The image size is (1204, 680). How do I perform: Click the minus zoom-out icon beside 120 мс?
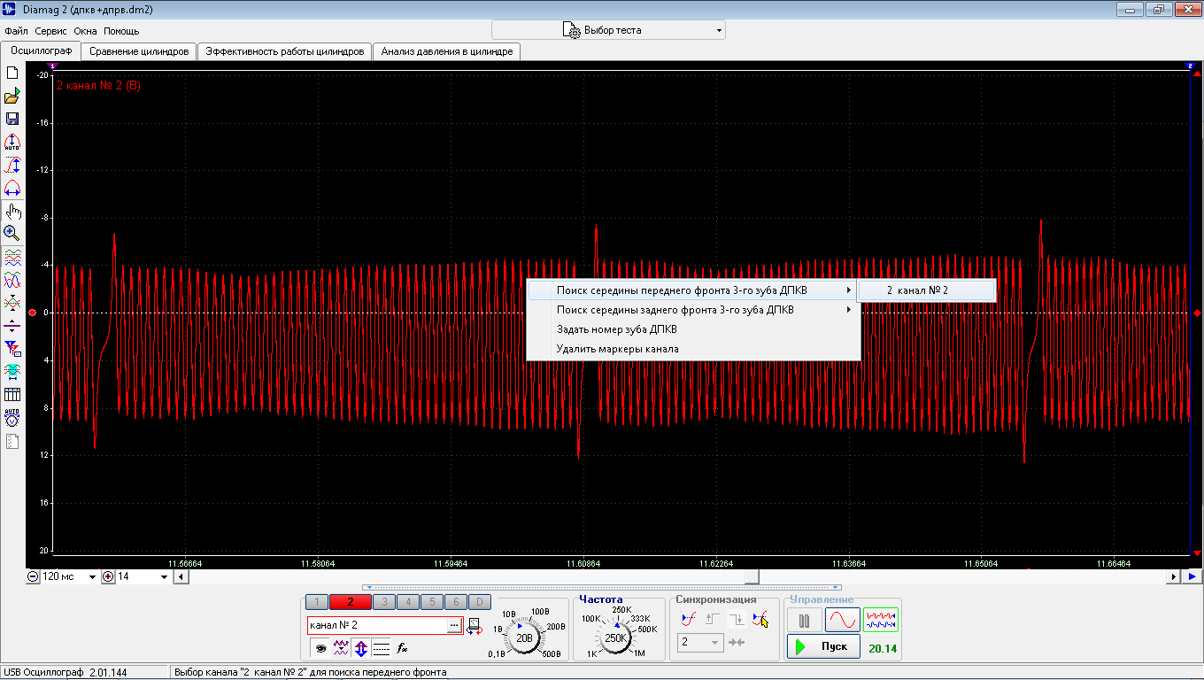(x=33, y=576)
